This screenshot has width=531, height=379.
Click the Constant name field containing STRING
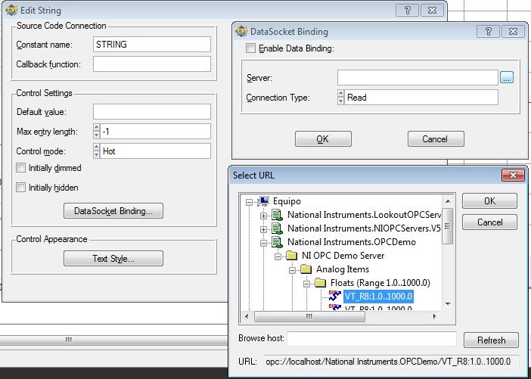pos(152,45)
